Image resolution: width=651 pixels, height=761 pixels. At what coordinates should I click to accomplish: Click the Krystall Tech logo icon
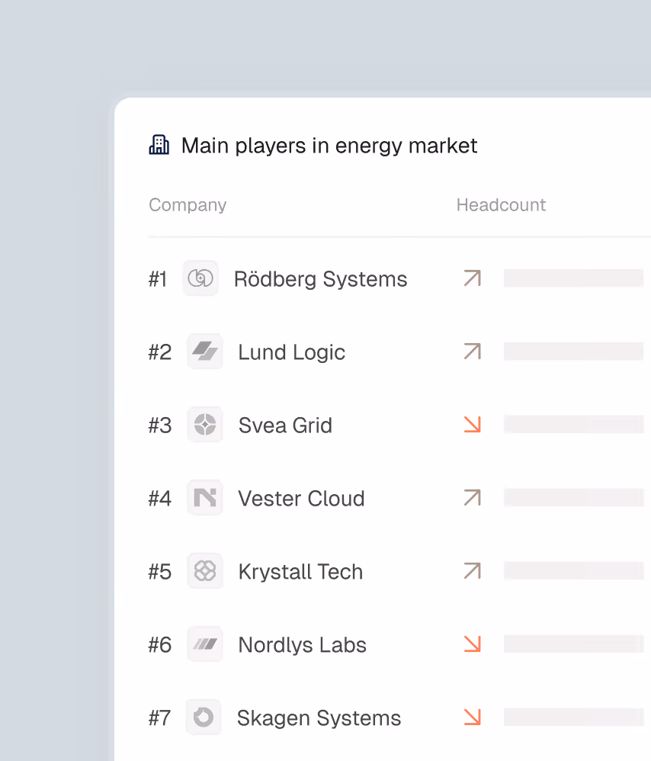click(x=205, y=570)
